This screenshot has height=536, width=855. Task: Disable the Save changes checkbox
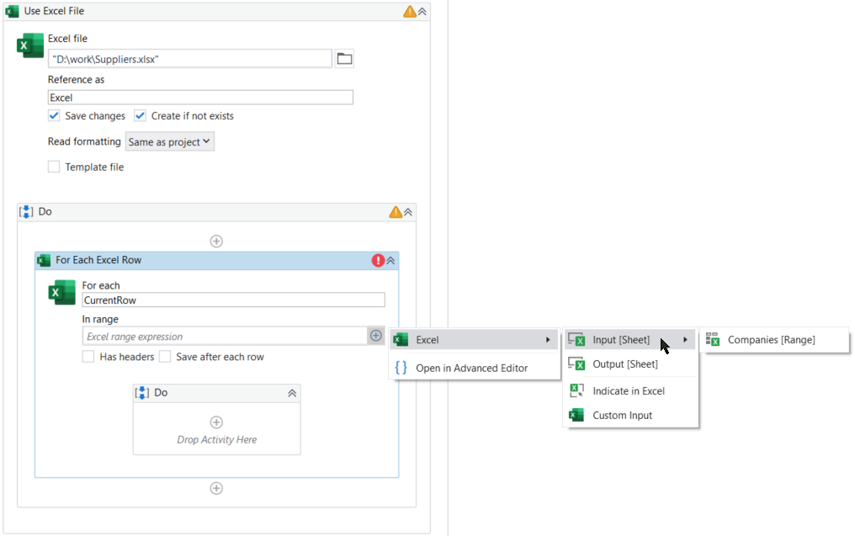pyautogui.click(x=54, y=115)
